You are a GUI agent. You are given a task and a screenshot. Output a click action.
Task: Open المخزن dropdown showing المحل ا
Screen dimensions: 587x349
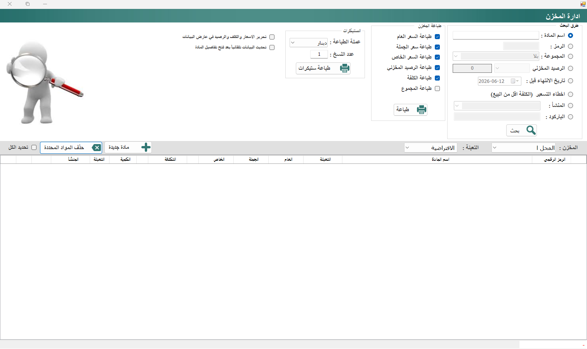[x=523, y=148]
